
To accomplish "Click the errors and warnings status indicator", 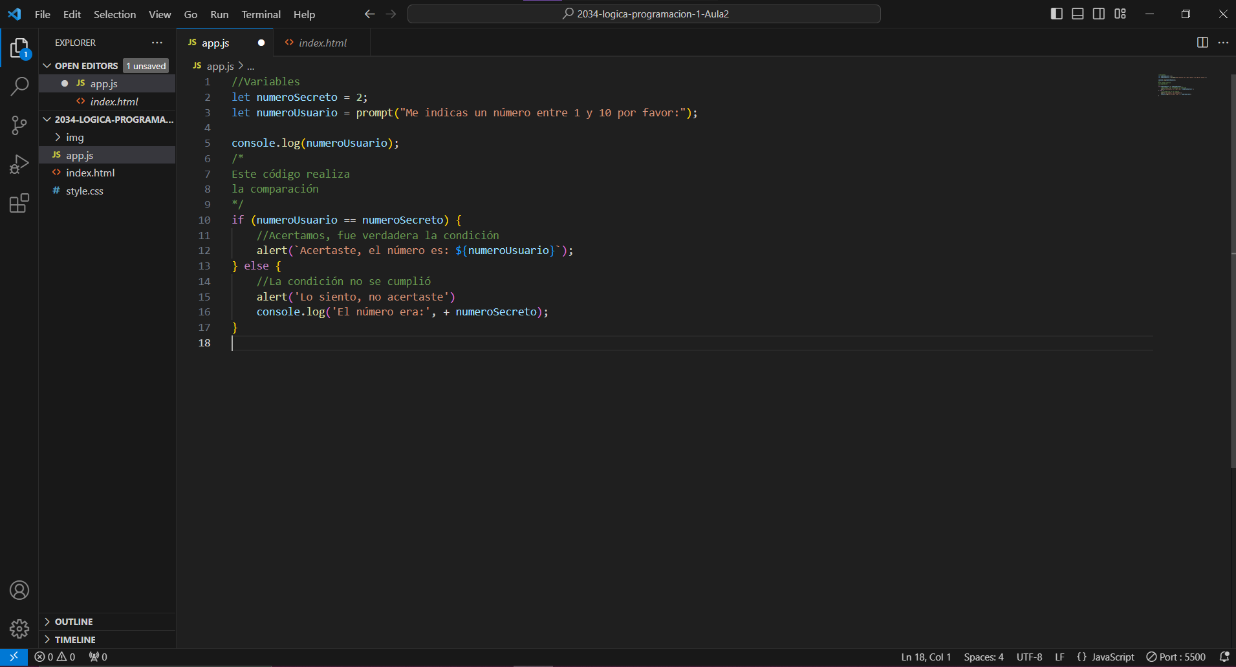I will pos(55,657).
